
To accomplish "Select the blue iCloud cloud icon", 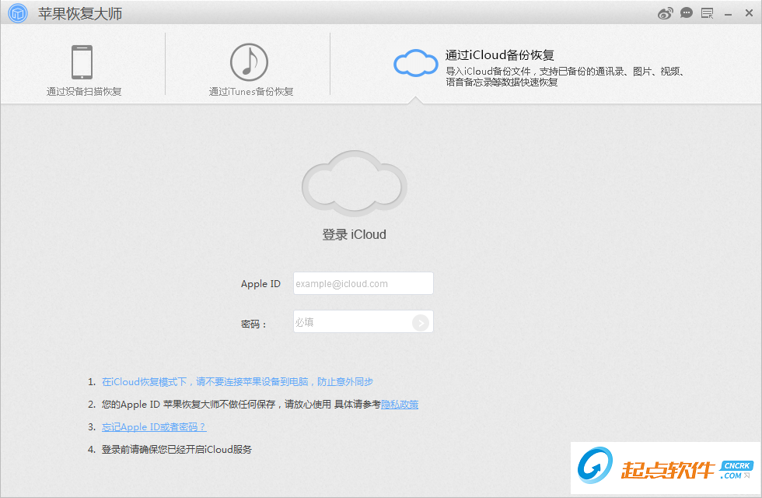I will (x=415, y=63).
